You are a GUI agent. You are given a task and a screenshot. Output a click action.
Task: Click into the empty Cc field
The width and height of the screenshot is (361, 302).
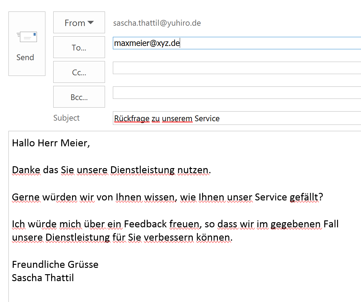tap(236, 68)
